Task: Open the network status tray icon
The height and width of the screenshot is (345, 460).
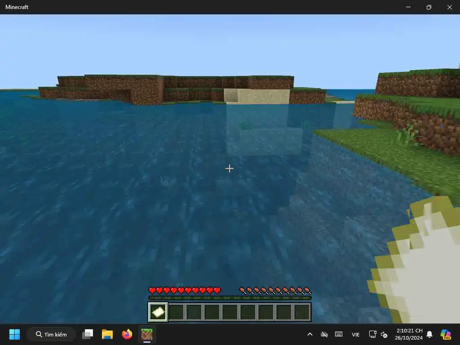Action: pyautogui.click(x=372, y=334)
